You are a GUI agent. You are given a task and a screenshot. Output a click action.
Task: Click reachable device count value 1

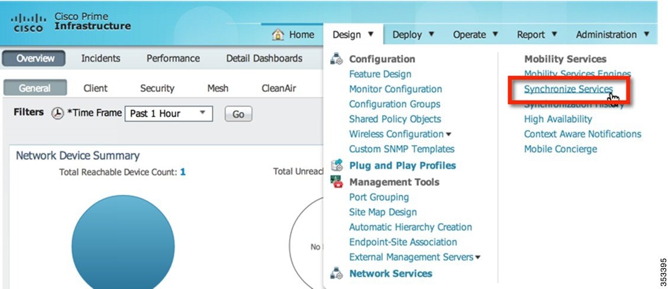[183, 172]
